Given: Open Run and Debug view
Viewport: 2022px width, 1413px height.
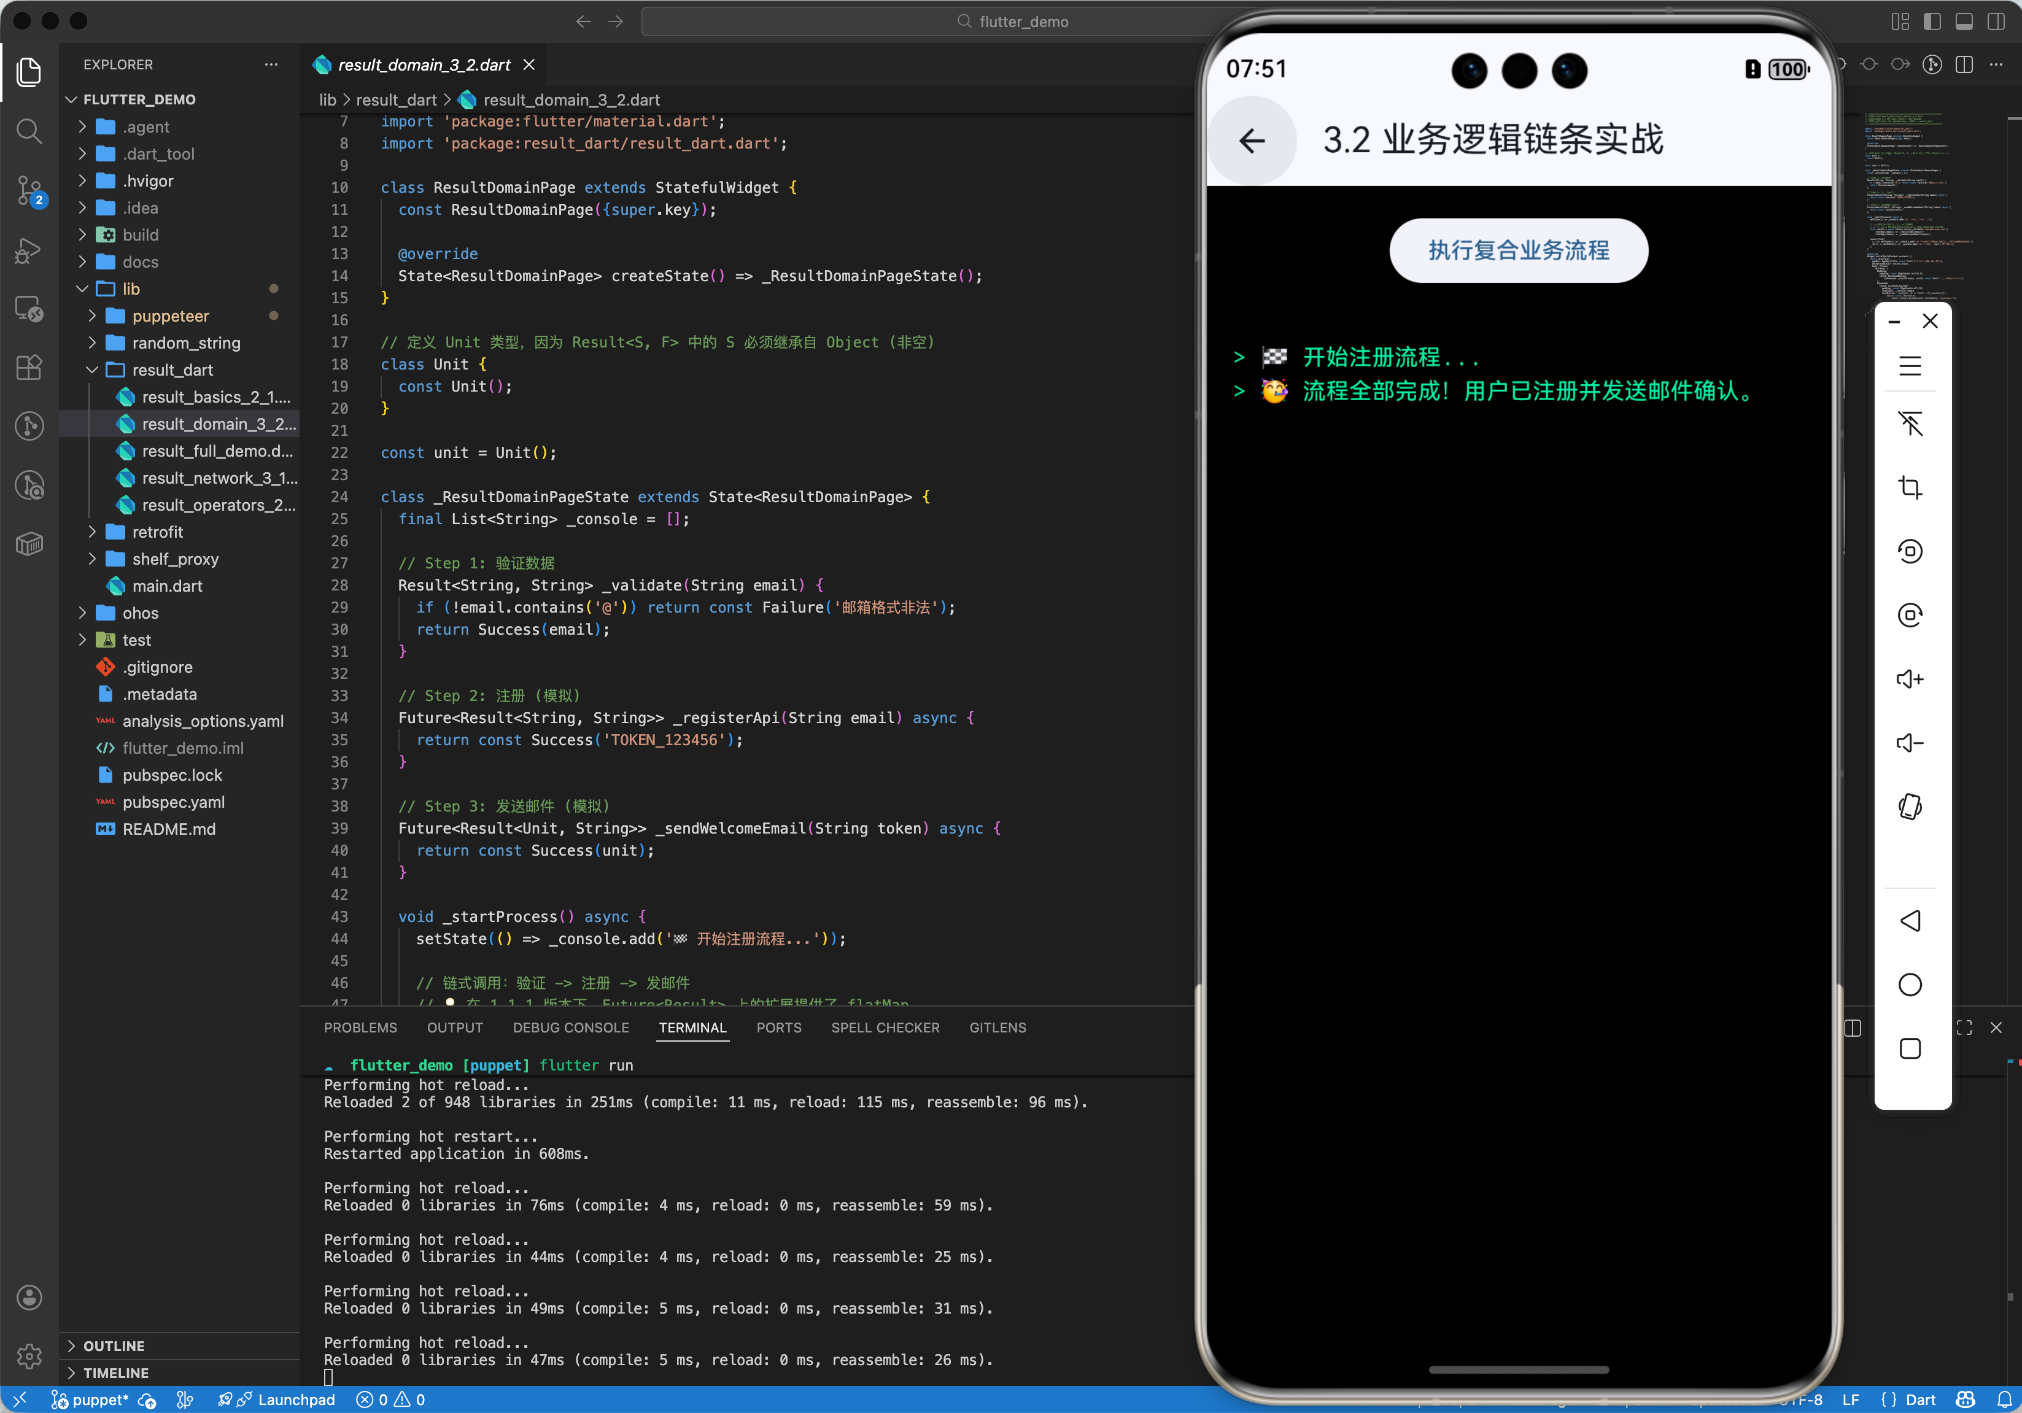Looking at the screenshot, I should pos(29,250).
